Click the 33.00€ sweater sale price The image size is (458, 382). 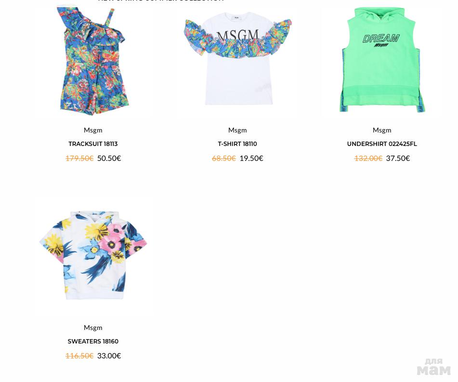[109, 356]
